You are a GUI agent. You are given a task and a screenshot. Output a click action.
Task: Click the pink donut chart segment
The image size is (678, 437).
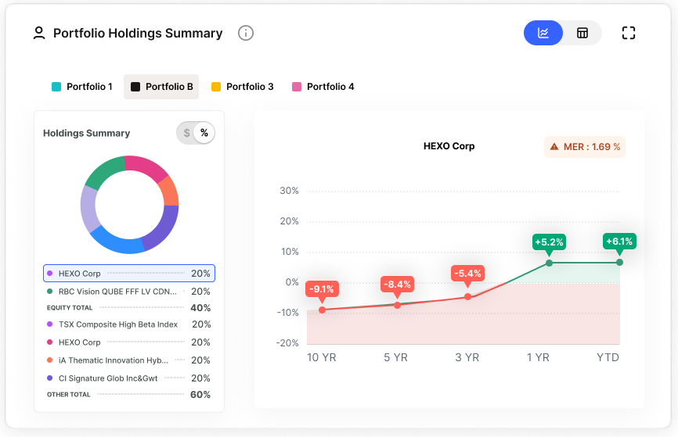(147, 167)
